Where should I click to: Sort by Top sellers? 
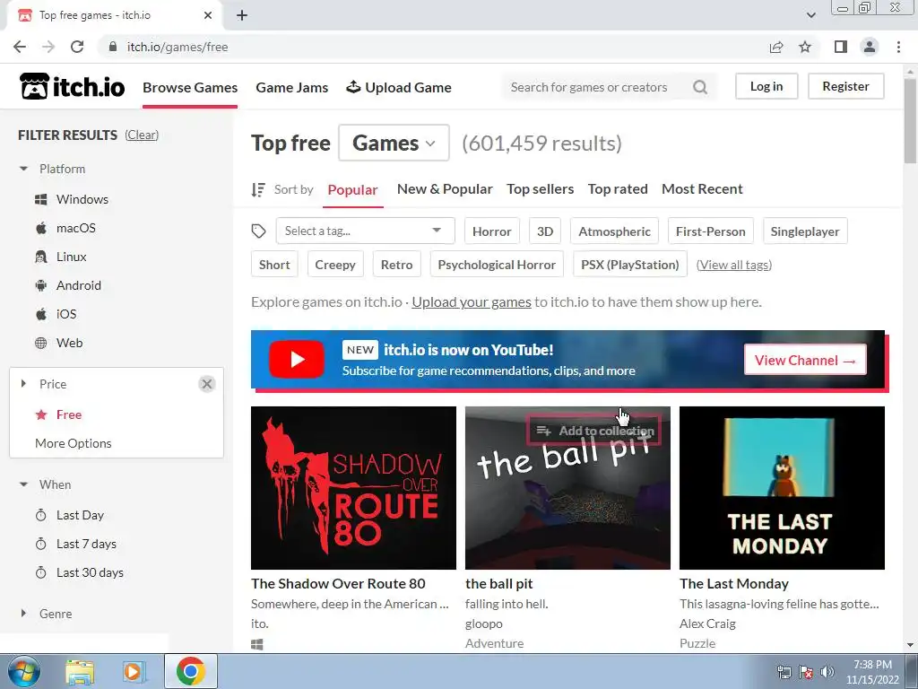point(541,189)
